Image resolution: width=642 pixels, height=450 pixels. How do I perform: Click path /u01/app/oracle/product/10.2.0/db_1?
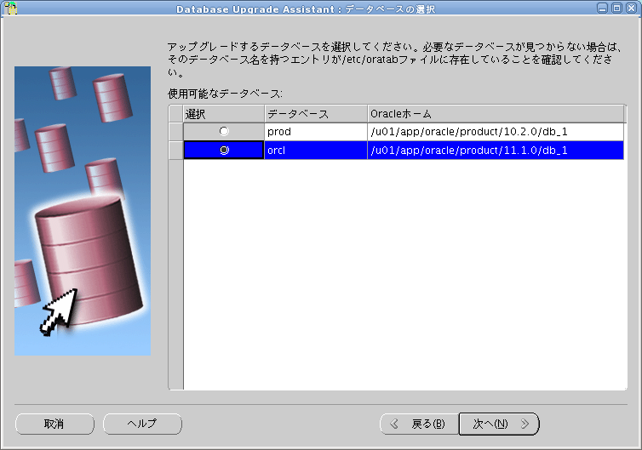[496, 132]
